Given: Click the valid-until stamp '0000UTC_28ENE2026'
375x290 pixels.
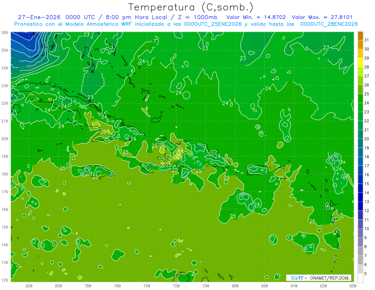Looking at the screenshot, I should tap(329, 24).
